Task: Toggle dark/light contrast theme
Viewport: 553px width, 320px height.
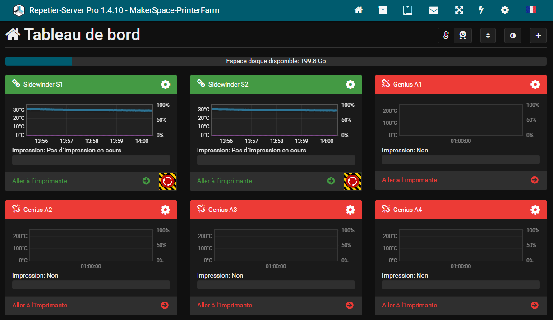Action: pos(512,36)
